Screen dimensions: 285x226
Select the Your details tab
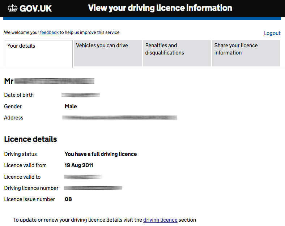point(39,54)
